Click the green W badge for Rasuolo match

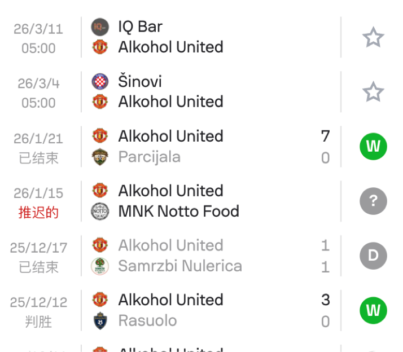click(x=373, y=310)
